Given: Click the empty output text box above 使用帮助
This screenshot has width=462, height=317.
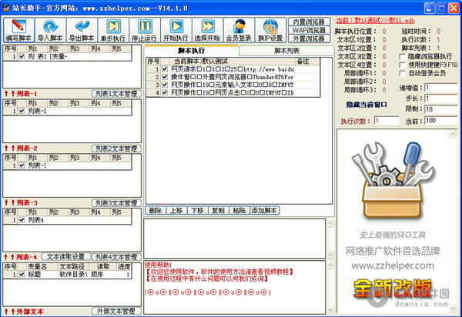Looking at the screenshot, I should [235, 239].
